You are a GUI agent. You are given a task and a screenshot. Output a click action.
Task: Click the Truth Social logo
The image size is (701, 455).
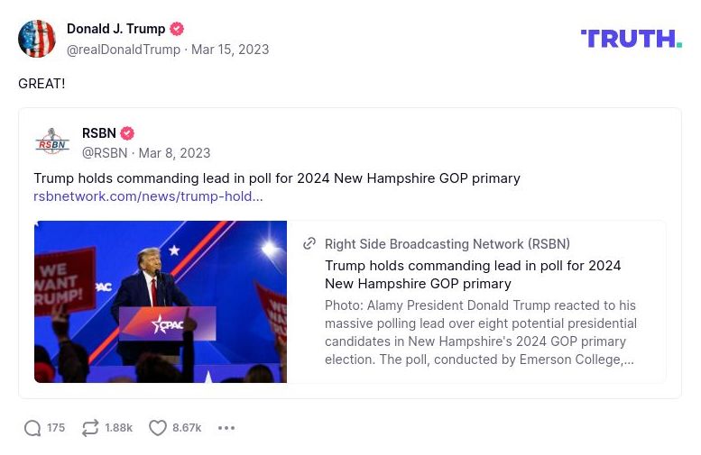pos(631,39)
